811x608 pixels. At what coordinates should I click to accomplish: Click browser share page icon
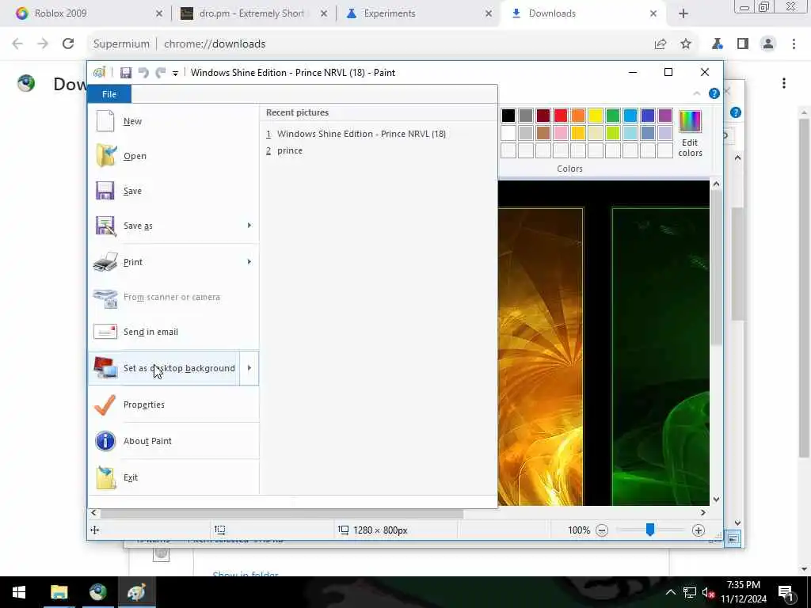tap(661, 44)
